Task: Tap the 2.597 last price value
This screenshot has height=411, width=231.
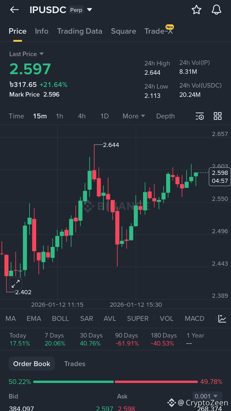Action: pos(30,69)
